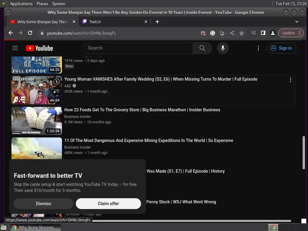
Task: Open YouTube settings three-dot menu
Action: click(x=258, y=48)
